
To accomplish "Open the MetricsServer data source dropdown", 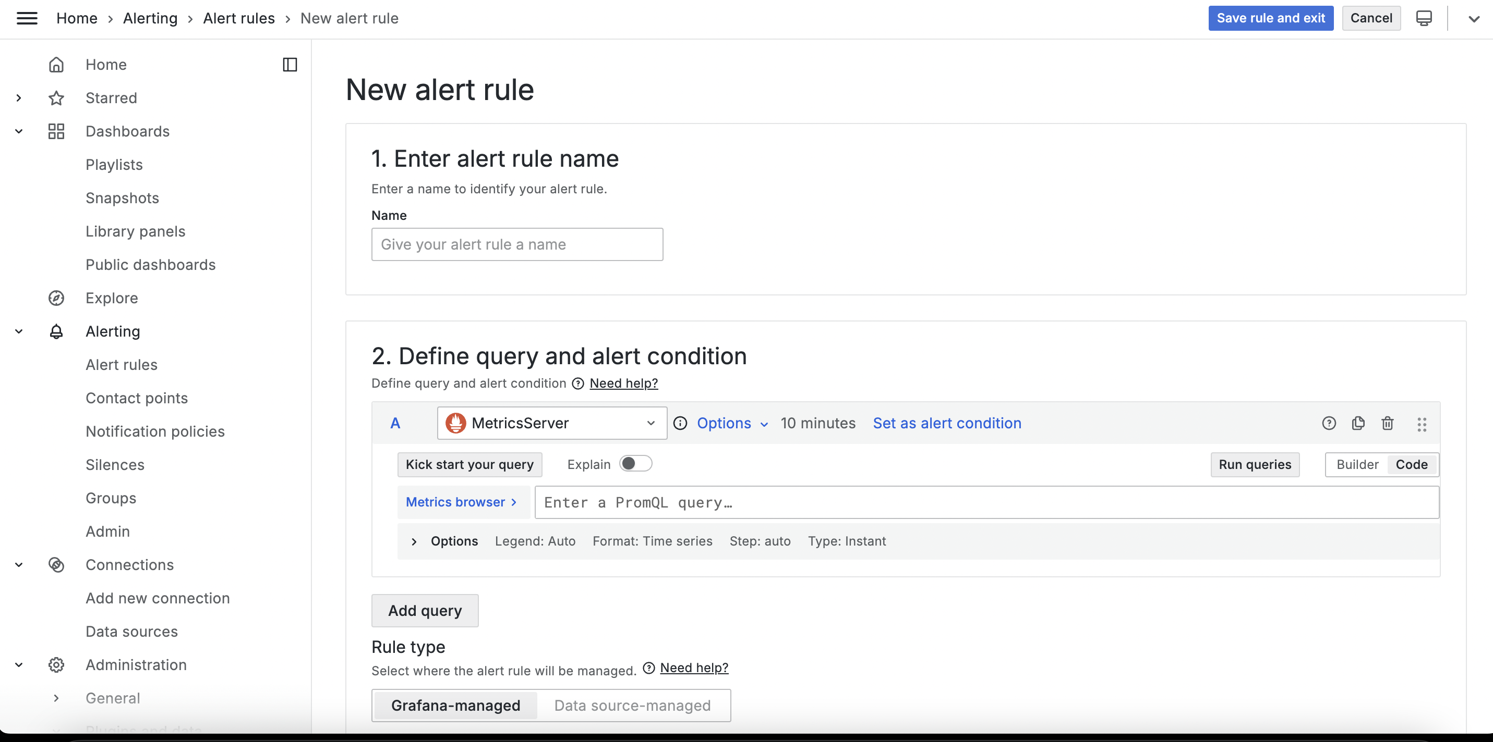I will pos(551,423).
